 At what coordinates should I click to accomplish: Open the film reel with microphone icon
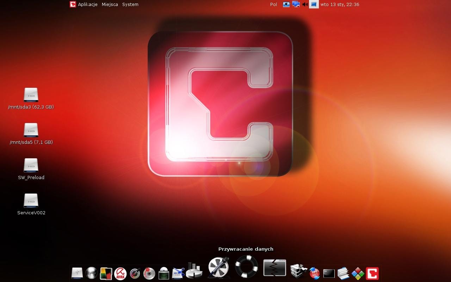click(218, 267)
